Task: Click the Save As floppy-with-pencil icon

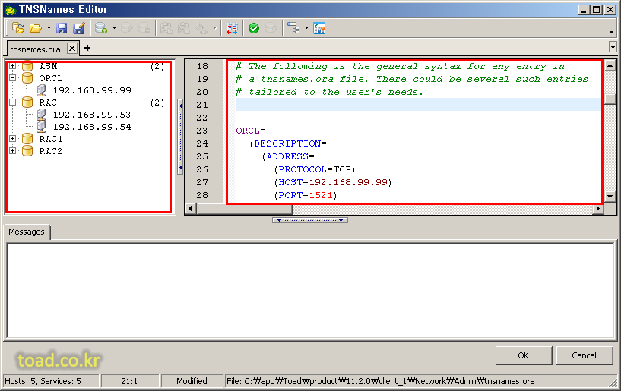Action: coord(79,28)
